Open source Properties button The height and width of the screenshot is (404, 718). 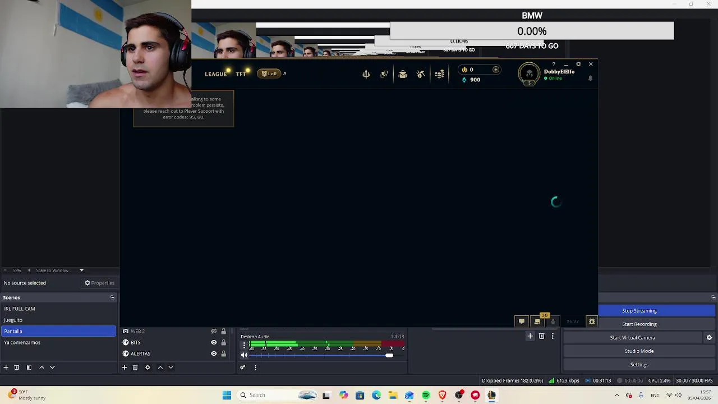pos(99,283)
